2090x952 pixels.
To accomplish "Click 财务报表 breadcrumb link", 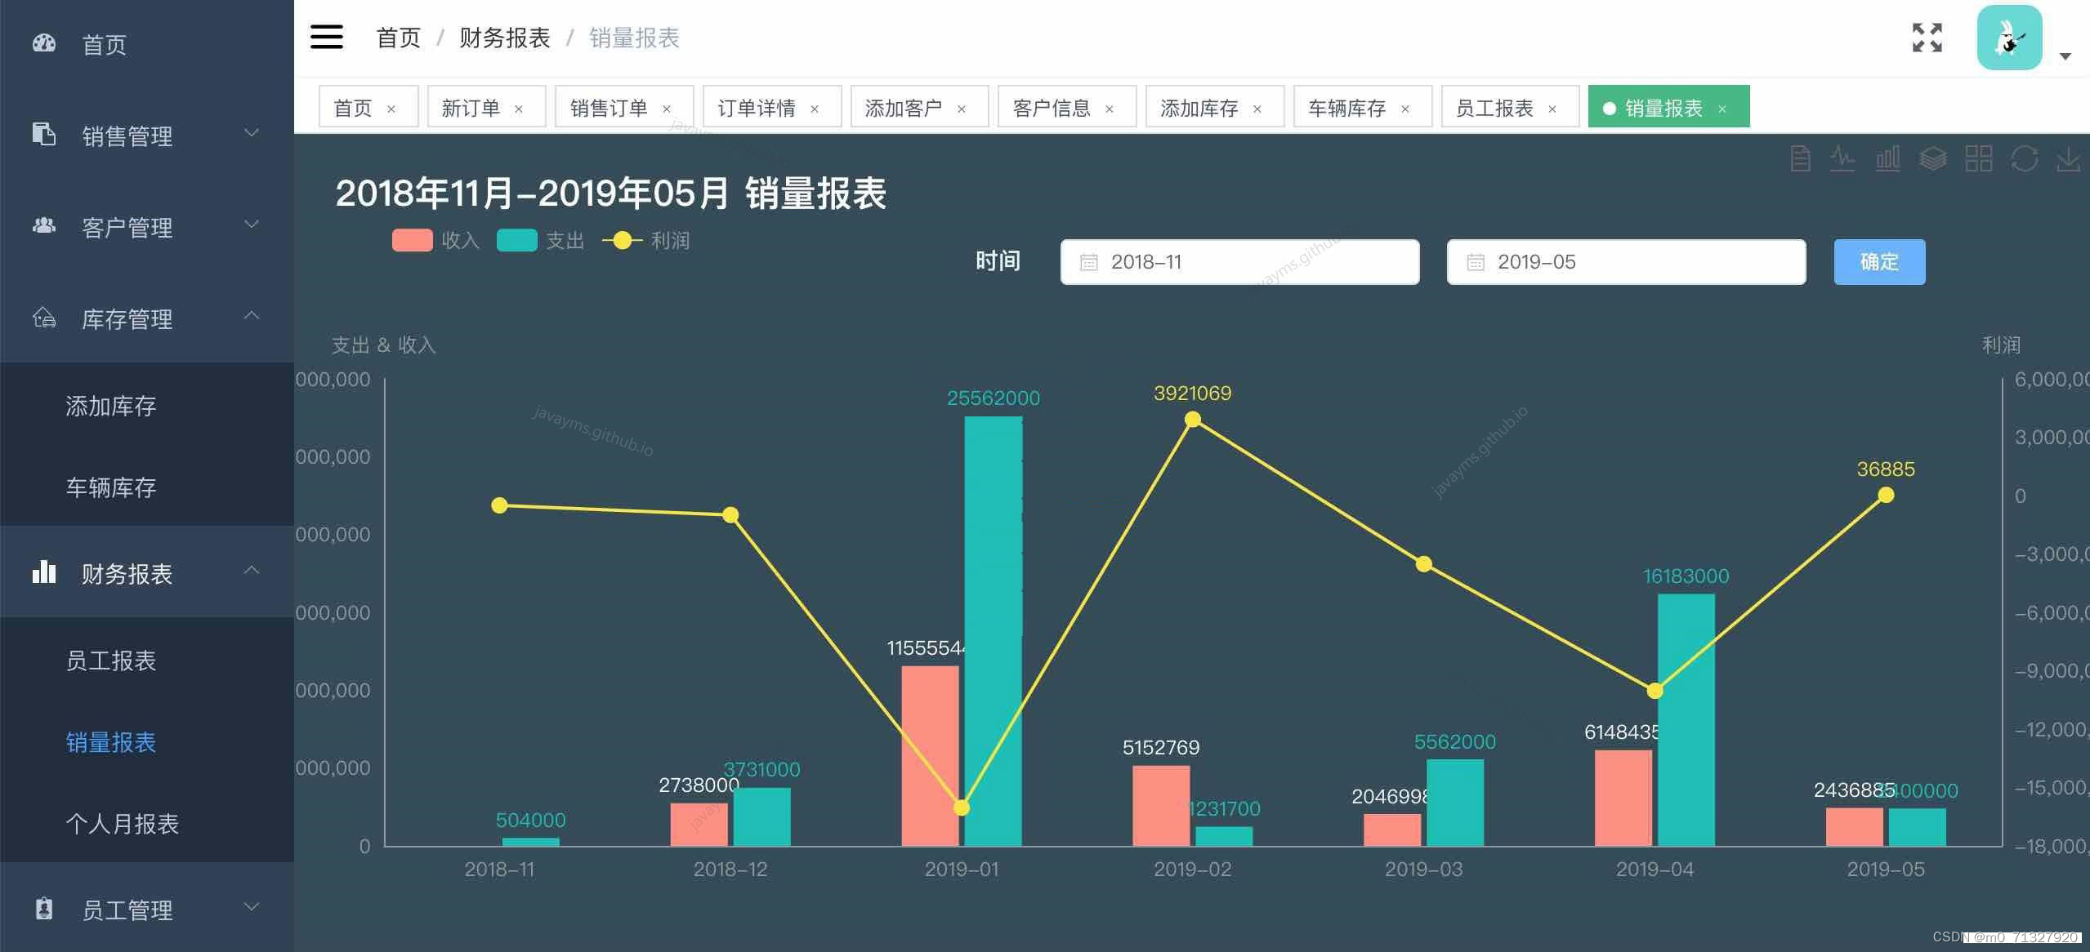I will pos(505,38).
